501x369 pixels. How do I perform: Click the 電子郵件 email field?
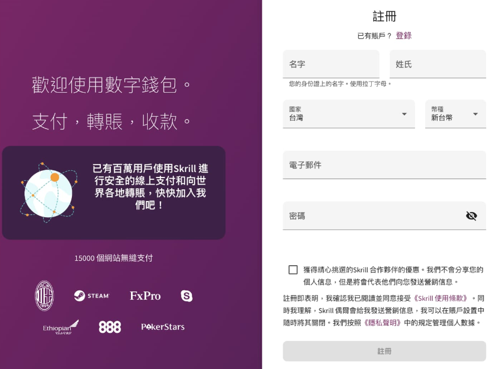[384, 165]
